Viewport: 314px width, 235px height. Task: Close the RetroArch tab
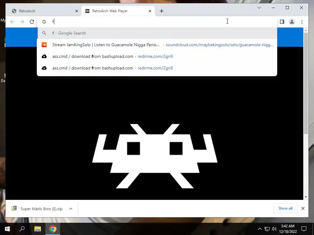(76, 11)
